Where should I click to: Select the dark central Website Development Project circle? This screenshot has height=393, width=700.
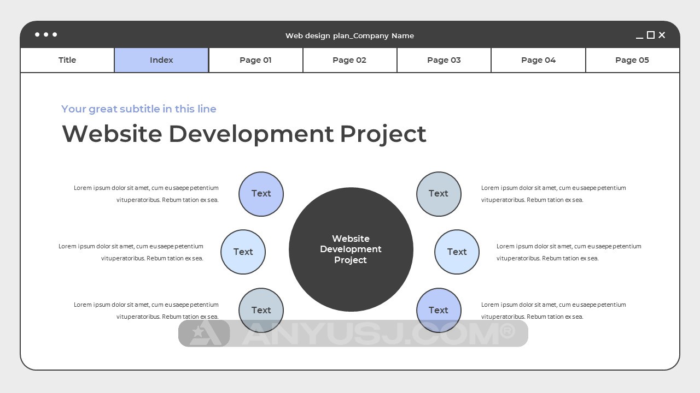click(351, 249)
